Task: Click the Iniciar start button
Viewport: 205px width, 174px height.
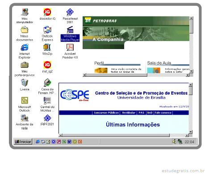Action: click(23, 142)
